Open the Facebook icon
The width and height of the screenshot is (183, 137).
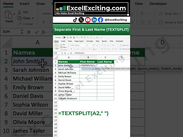click(100, 20)
